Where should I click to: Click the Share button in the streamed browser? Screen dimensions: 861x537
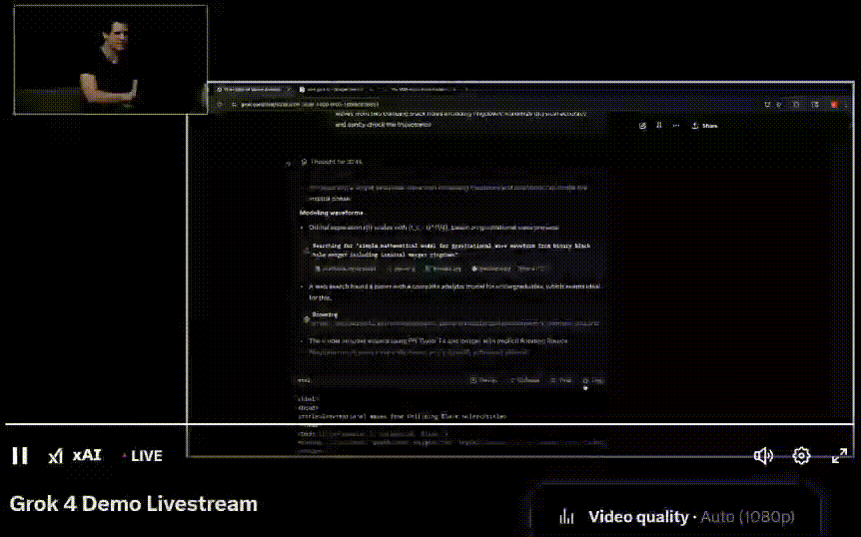point(704,126)
